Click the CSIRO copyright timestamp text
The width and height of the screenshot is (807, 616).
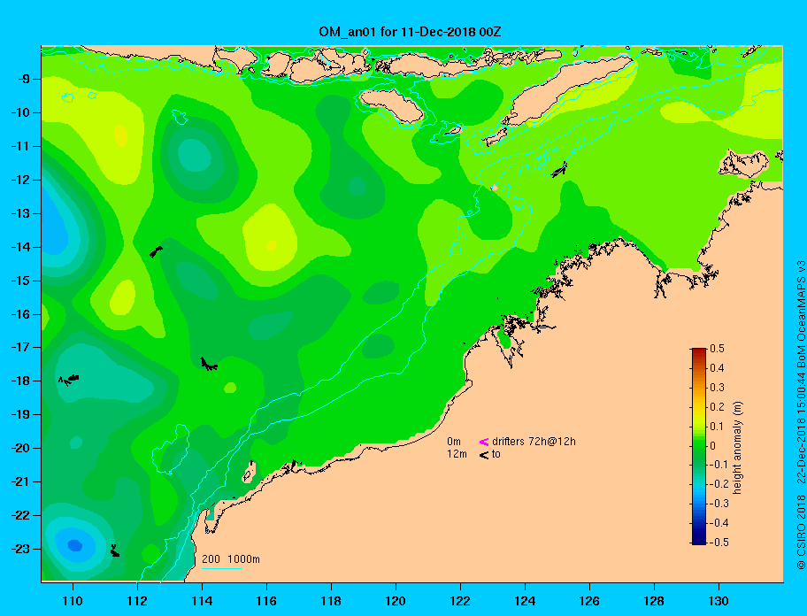[801, 414]
